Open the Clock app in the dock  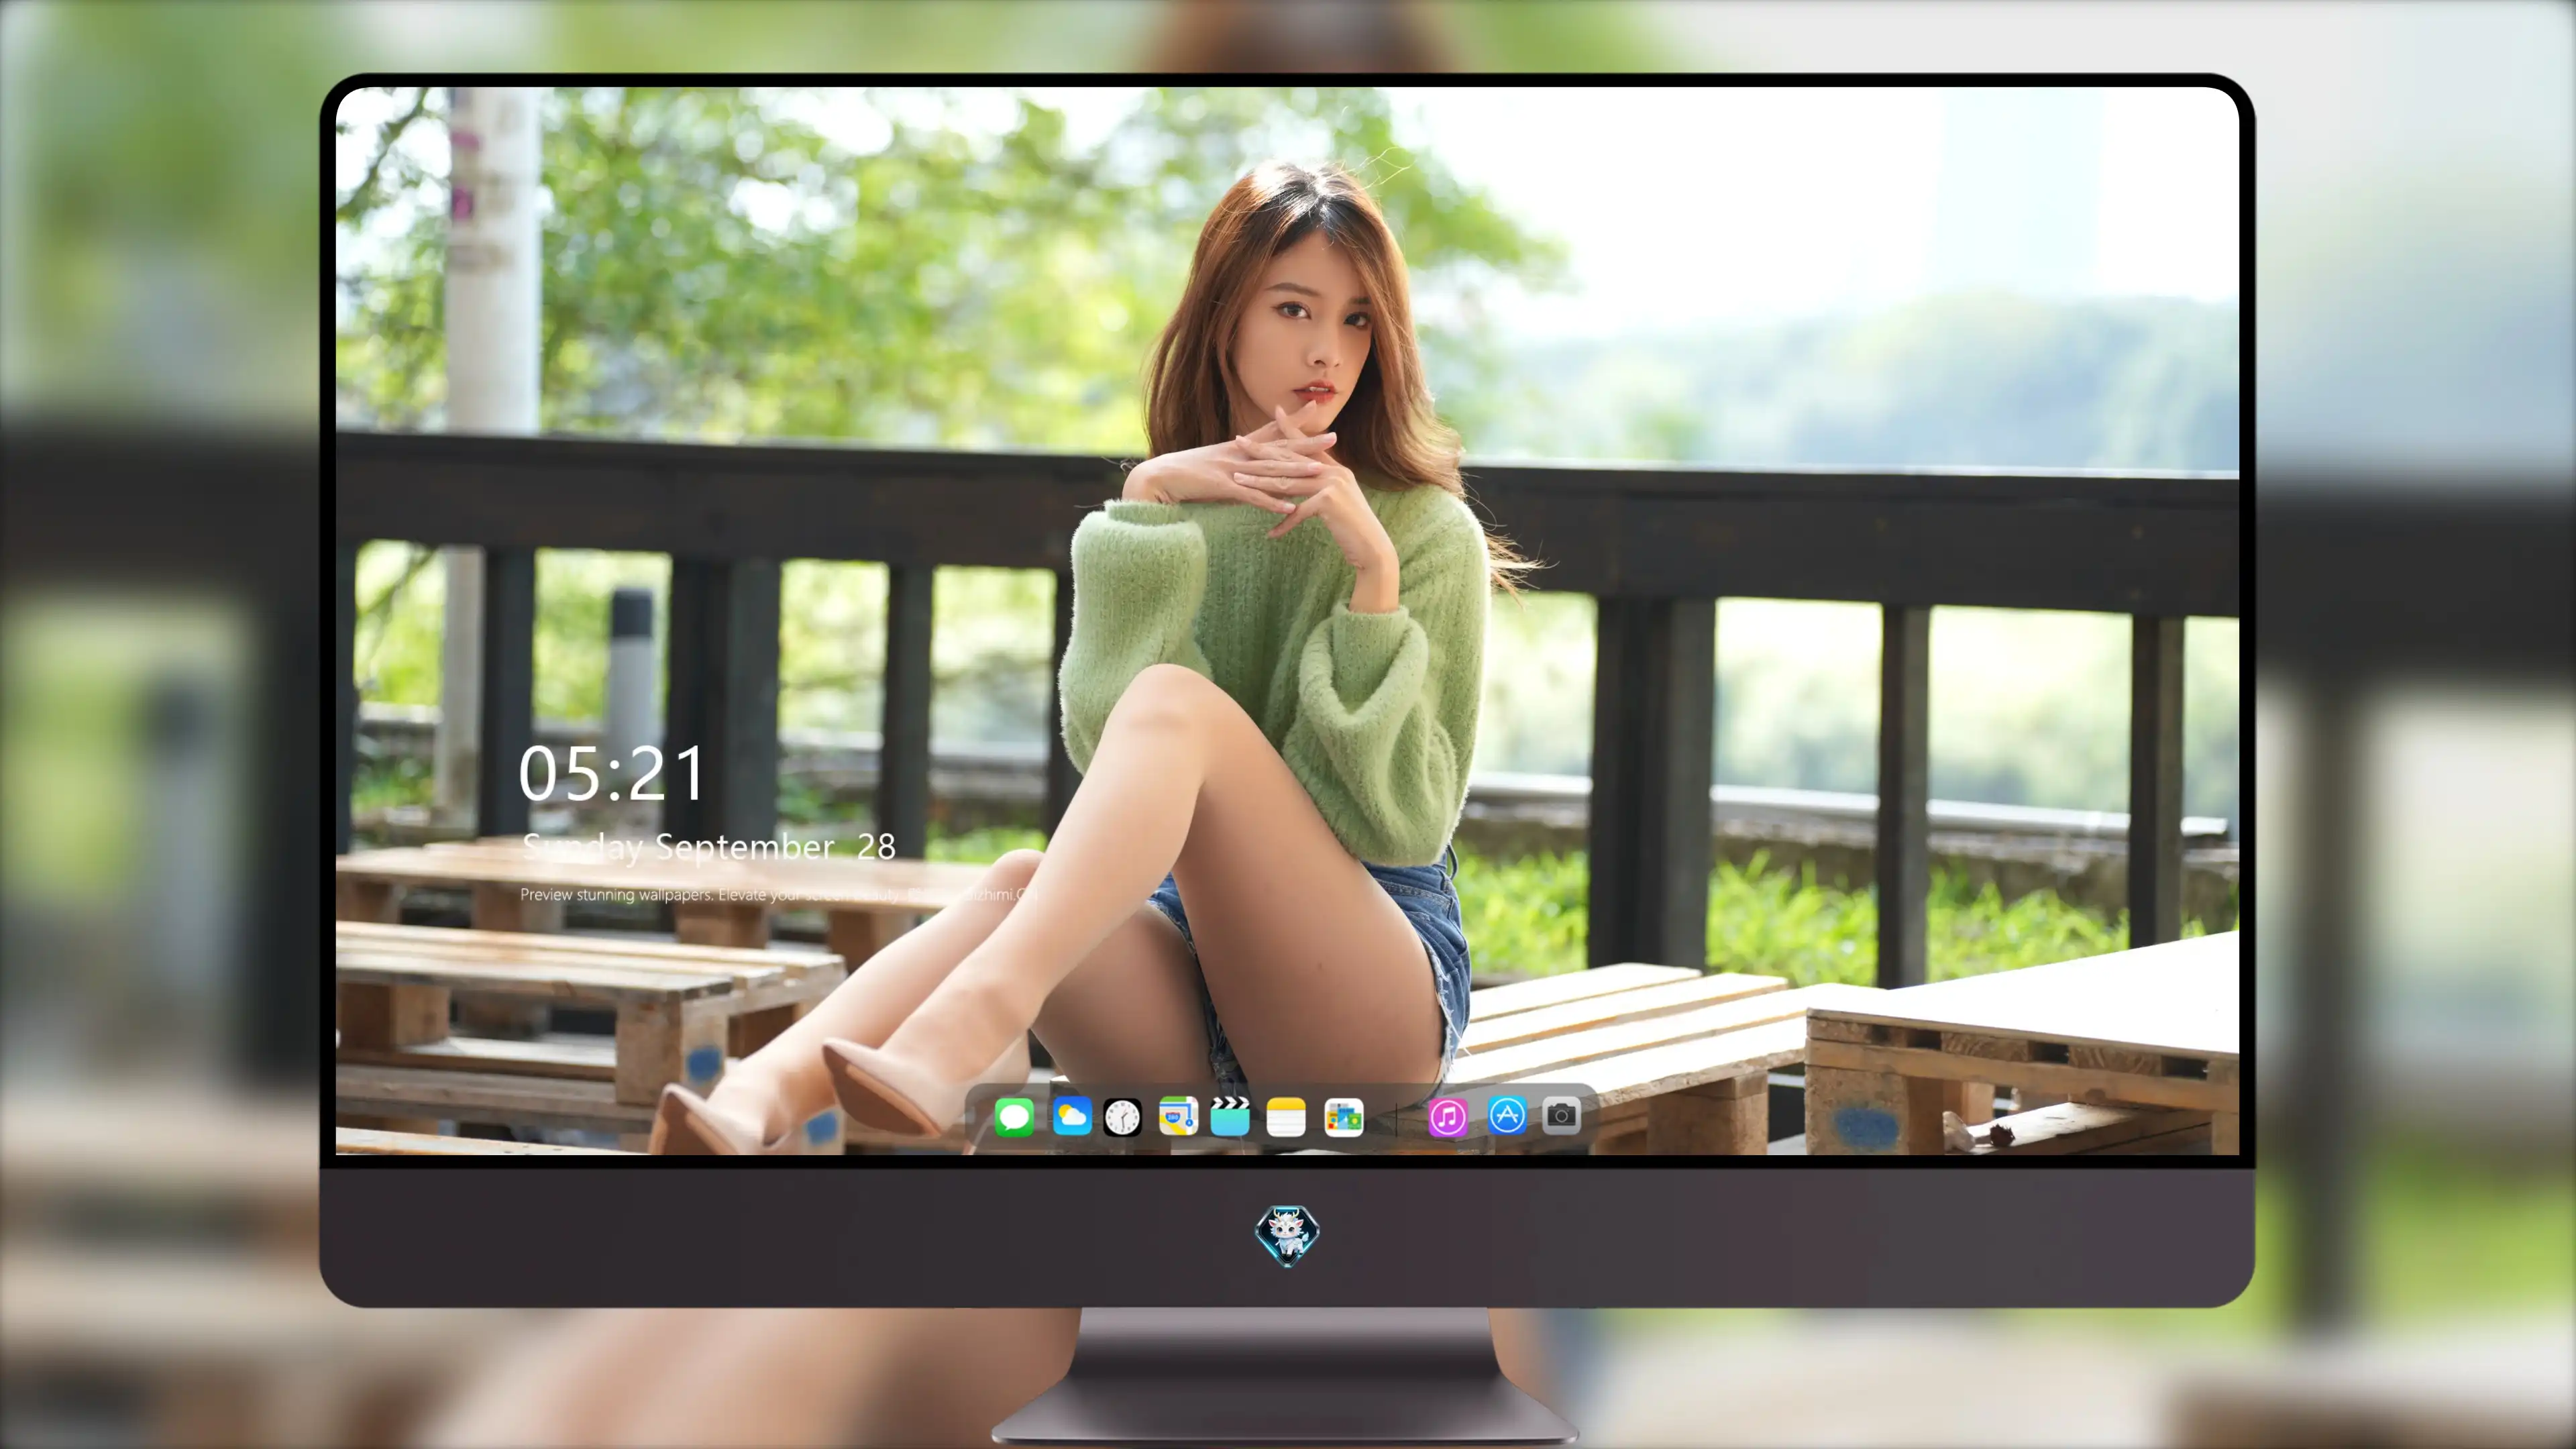[x=1122, y=1116]
